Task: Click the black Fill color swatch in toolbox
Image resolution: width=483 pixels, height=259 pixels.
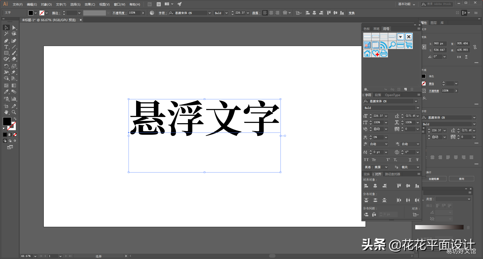Action: coord(7,121)
